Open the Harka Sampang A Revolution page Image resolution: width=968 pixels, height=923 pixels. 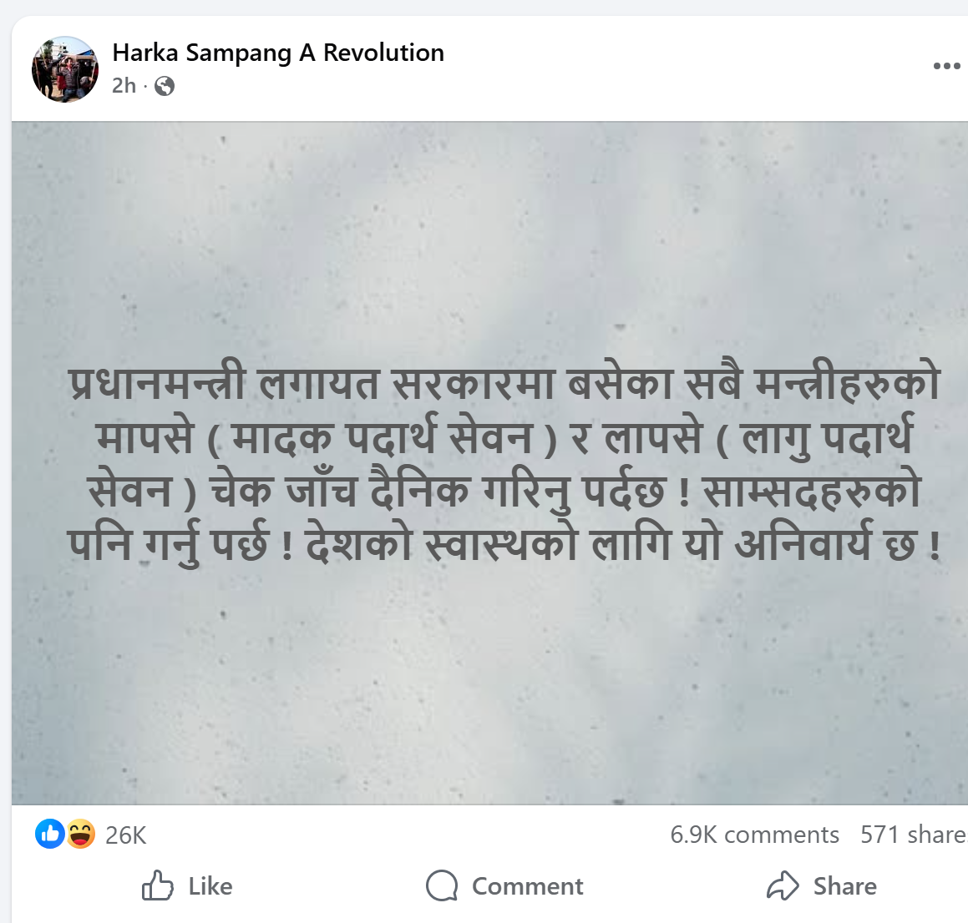(x=277, y=53)
